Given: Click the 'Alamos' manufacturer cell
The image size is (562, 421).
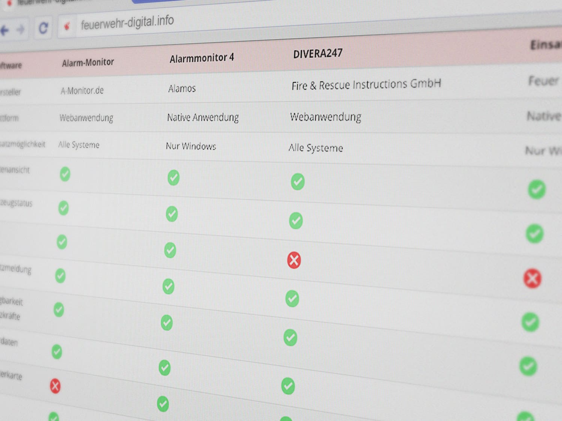Looking at the screenshot, I should coord(182,89).
